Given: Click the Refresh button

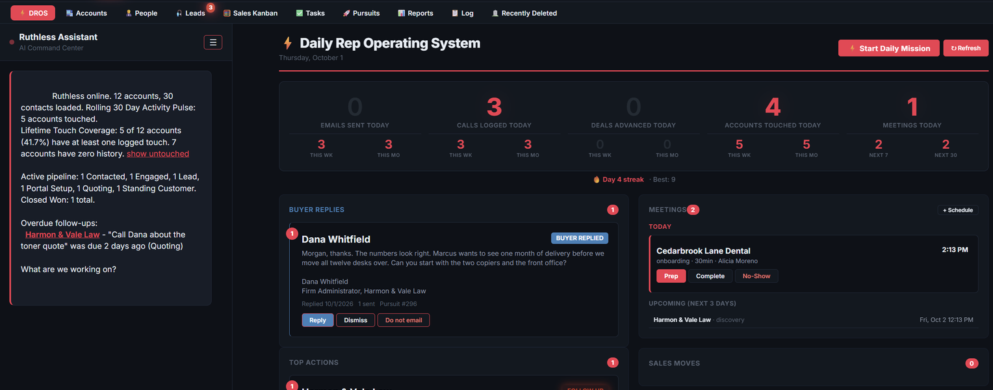Looking at the screenshot, I should (966, 48).
